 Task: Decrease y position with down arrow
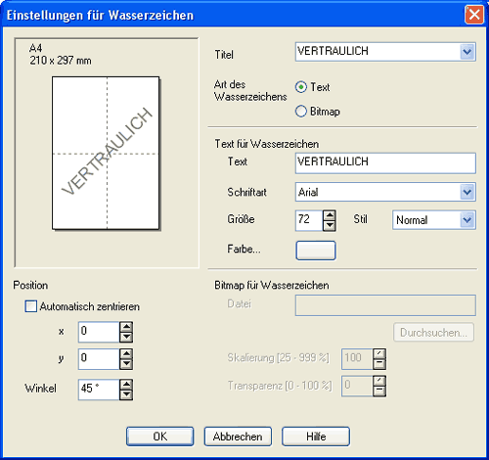(x=126, y=364)
